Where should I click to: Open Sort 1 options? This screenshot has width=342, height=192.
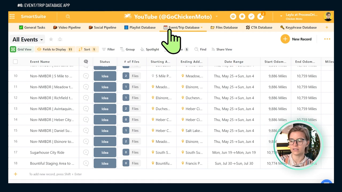pyautogui.click(x=87, y=49)
